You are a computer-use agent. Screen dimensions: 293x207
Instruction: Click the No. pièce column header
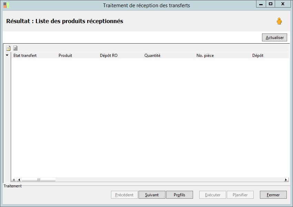(205, 56)
